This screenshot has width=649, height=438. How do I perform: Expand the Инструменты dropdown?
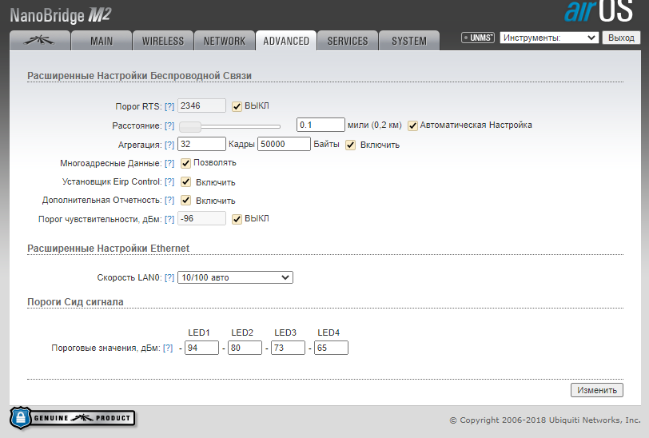click(x=548, y=38)
